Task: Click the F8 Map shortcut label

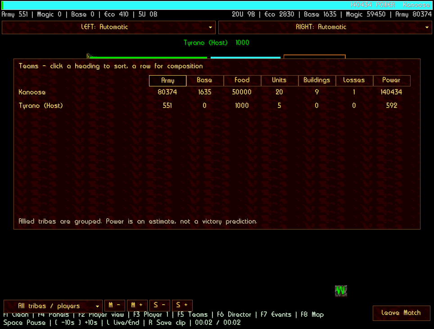Action: pyautogui.click(x=312, y=315)
